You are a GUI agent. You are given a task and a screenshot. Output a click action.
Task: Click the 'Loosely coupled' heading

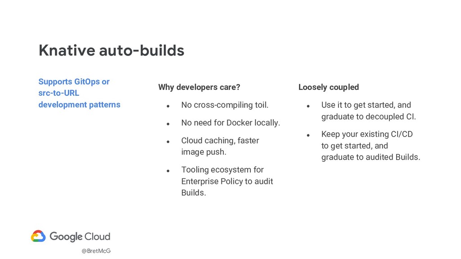(329, 87)
